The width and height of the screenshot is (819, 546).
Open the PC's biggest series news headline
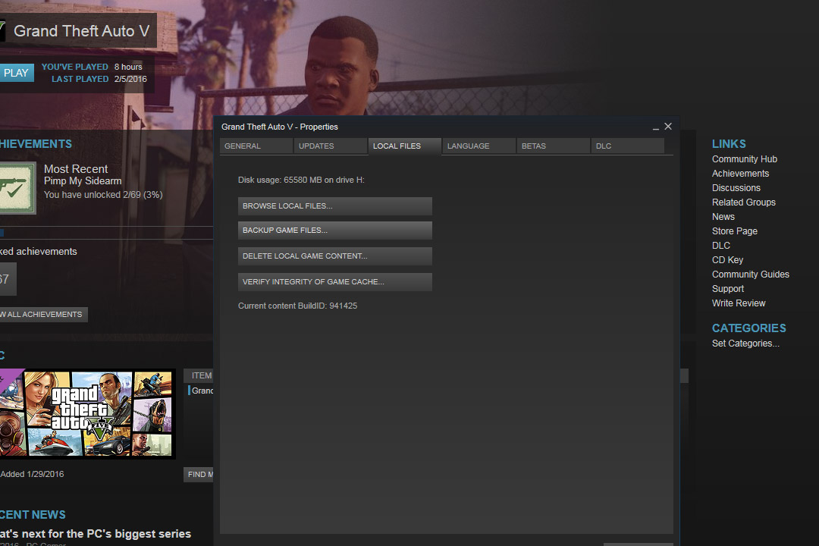point(96,533)
